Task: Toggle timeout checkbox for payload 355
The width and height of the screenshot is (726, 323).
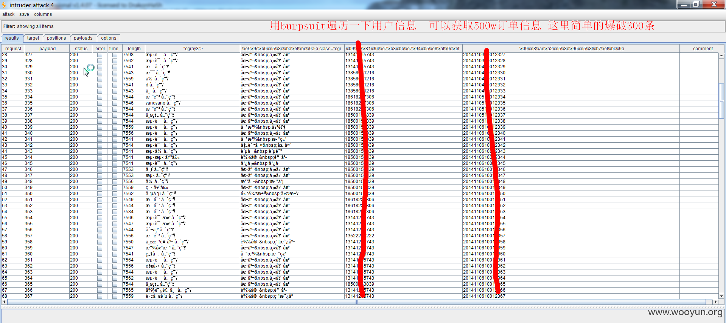Action: point(115,224)
